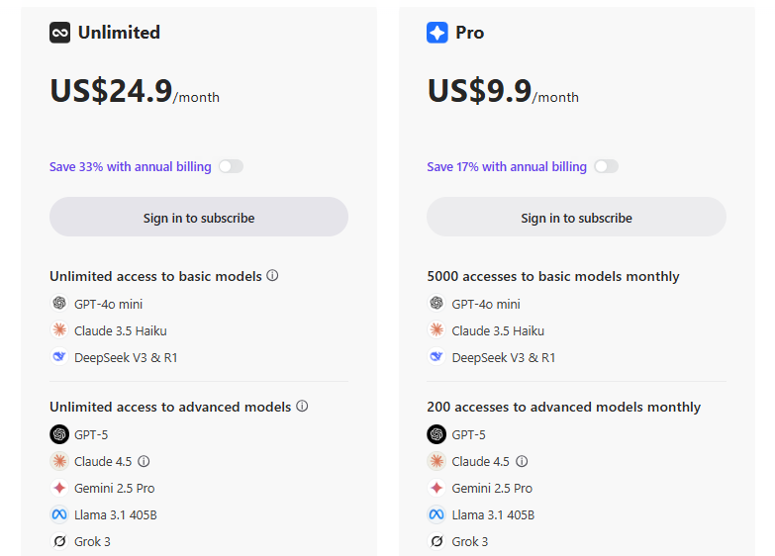The width and height of the screenshot is (775, 556).
Task: Click GPT-4o mini icon in Unlimited plan
Action: [x=59, y=304]
